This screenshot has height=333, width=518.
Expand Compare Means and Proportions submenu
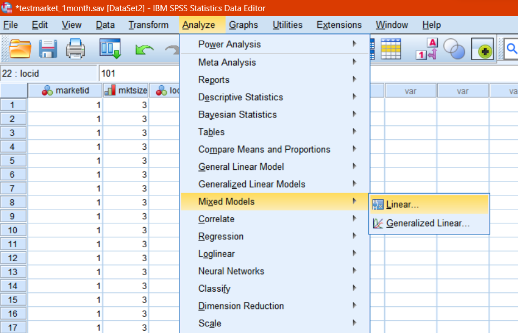point(275,149)
